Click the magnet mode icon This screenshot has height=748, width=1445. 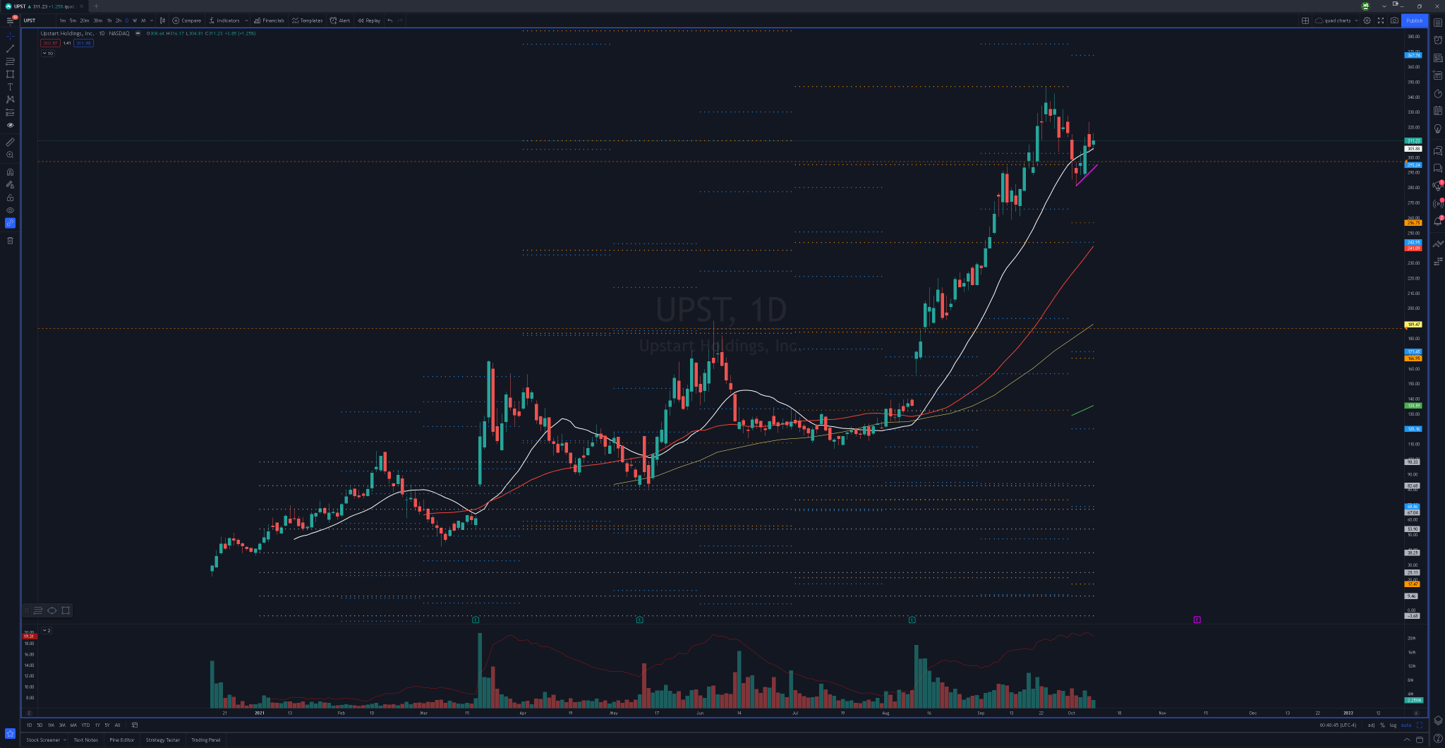[x=10, y=171]
